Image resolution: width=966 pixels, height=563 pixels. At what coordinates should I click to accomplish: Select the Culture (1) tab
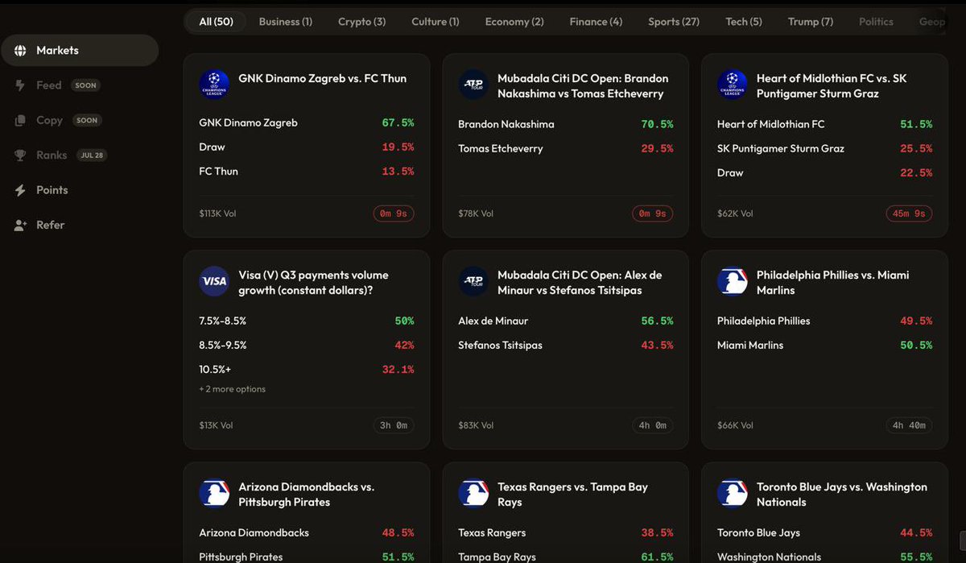pos(435,22)
